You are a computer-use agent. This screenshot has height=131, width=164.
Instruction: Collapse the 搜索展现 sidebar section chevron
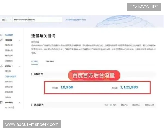[x=19, y=103]
